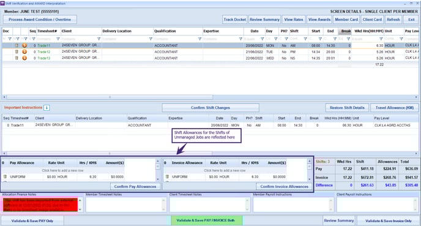Open the Wkd Hrs column filter
This screenshot has height=226, width=421.
point(381,39)
